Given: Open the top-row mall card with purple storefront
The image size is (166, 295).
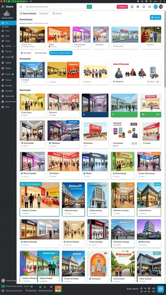Looking at the screenshot, I should pyautogui.click(x=82, y=38).
